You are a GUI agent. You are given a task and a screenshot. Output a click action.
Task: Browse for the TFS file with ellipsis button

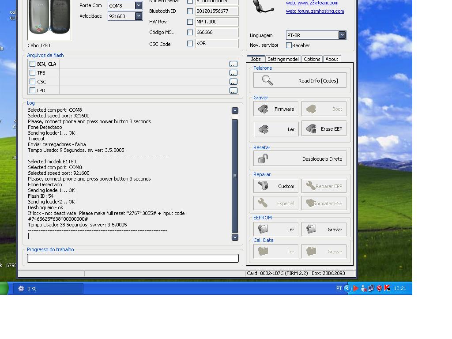click(x=234, y=73)
